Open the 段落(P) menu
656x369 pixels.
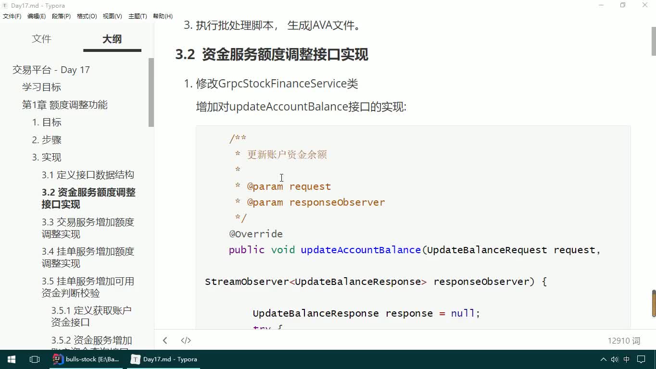[61, 16]
